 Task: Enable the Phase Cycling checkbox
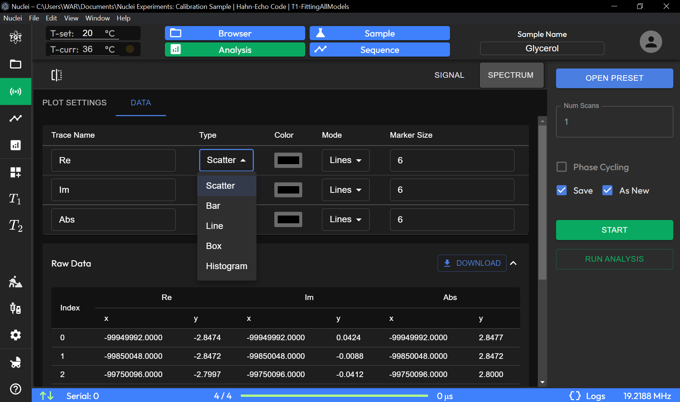pos(562,167)
